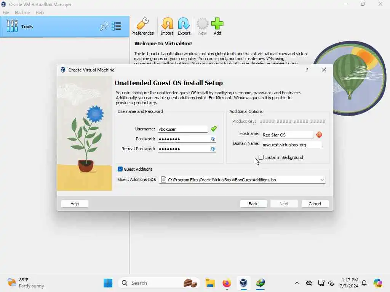Click the Import appliance icon
The image size is (390, 292).
coord(167,27)
